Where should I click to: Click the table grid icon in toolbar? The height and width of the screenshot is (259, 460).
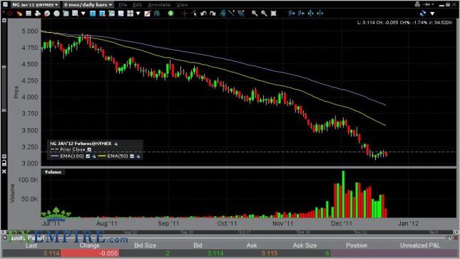coord(29,14)
